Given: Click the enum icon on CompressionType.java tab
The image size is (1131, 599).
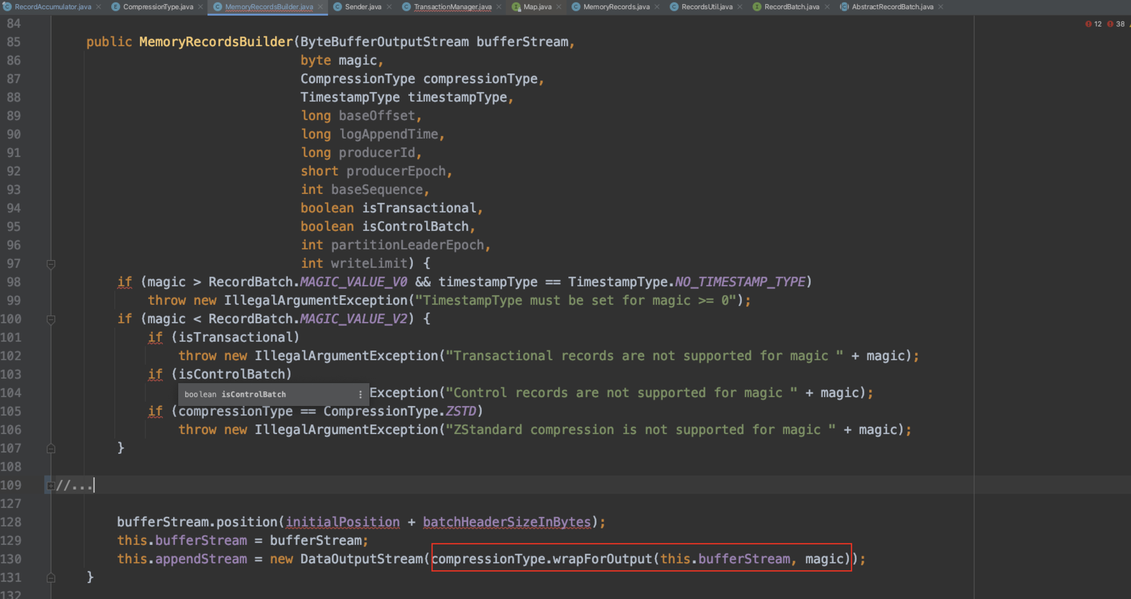Looking at the screenshot, I should pos(115,7).
